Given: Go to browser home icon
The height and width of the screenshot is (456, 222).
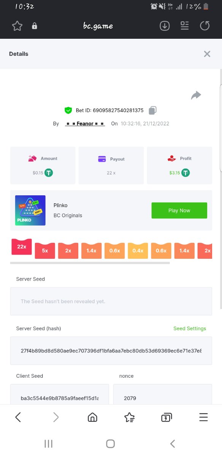Looking at the screenshot, I should tap(92, 417).
